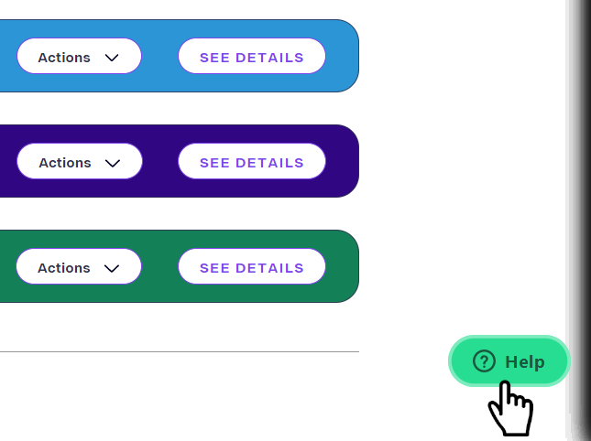The width and height of the screenshot is (591, 441).
Task: Click the chevron arrow in the blue row
Action: pos(112,58)
